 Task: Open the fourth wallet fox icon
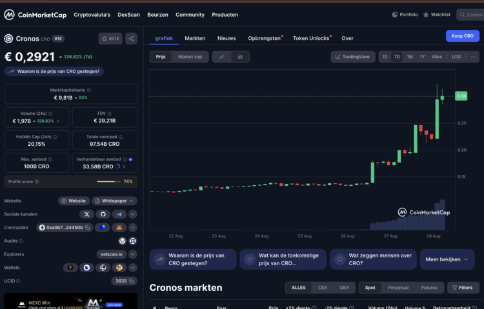119,268
